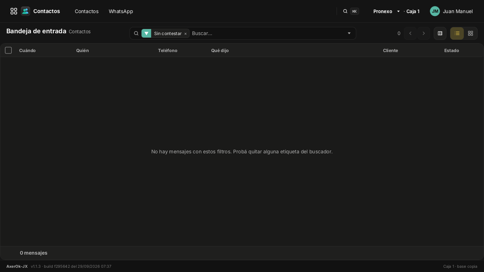The height and width of the screenshot is (272, 484).
Task: Switch to grid card view
Action: coord(471,33)
